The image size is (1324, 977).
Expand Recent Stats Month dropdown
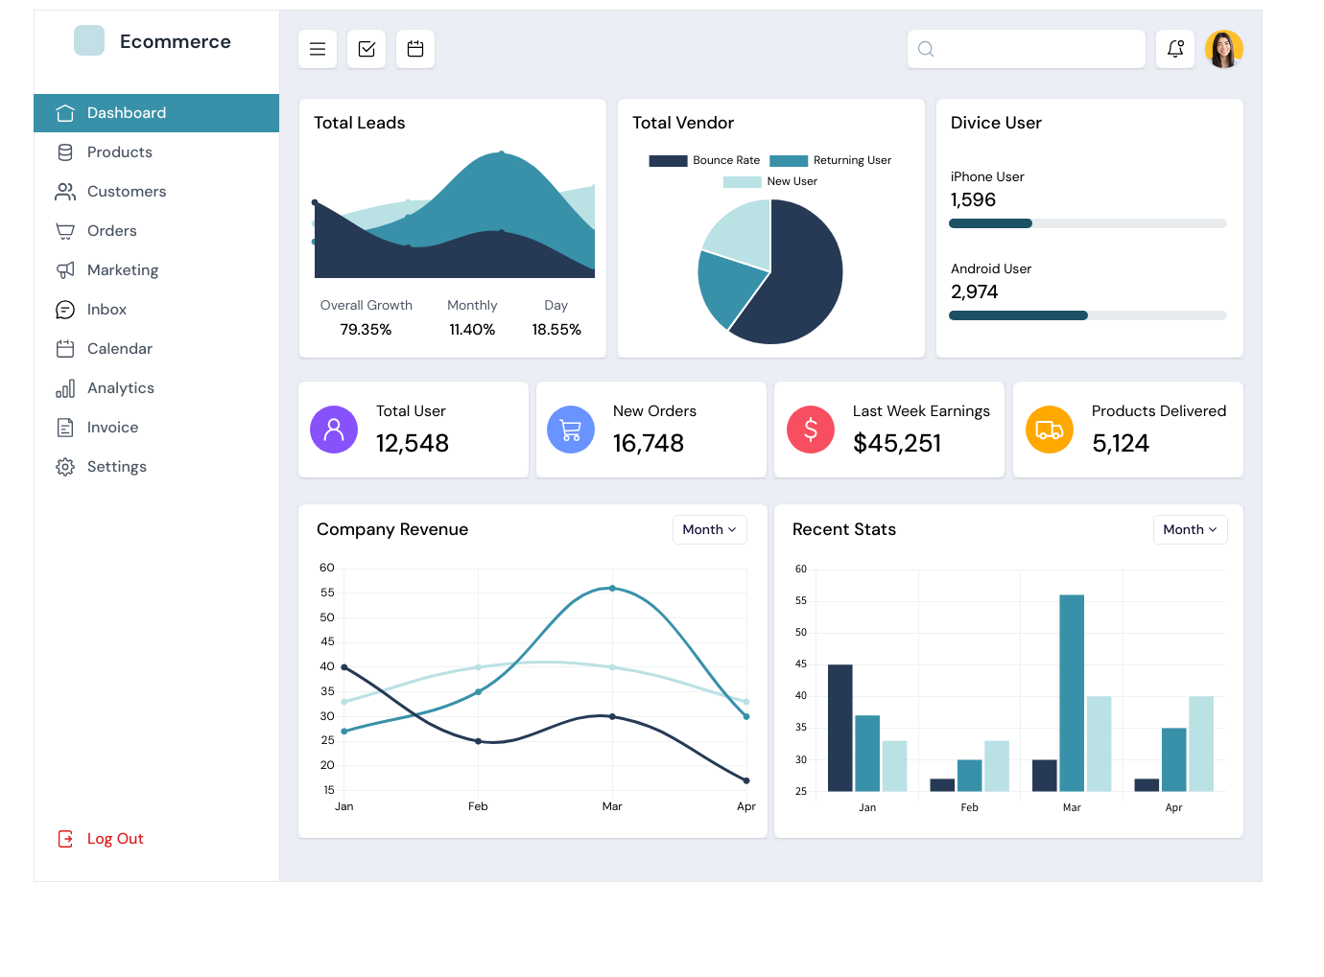pos(1190,529)
